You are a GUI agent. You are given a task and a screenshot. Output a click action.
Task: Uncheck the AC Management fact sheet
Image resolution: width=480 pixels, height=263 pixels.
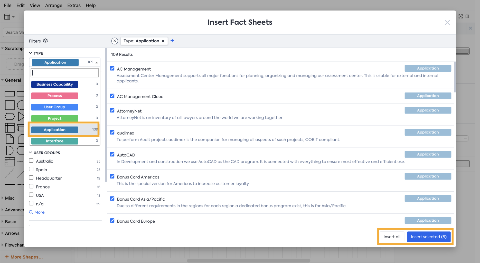click(112, 68)
